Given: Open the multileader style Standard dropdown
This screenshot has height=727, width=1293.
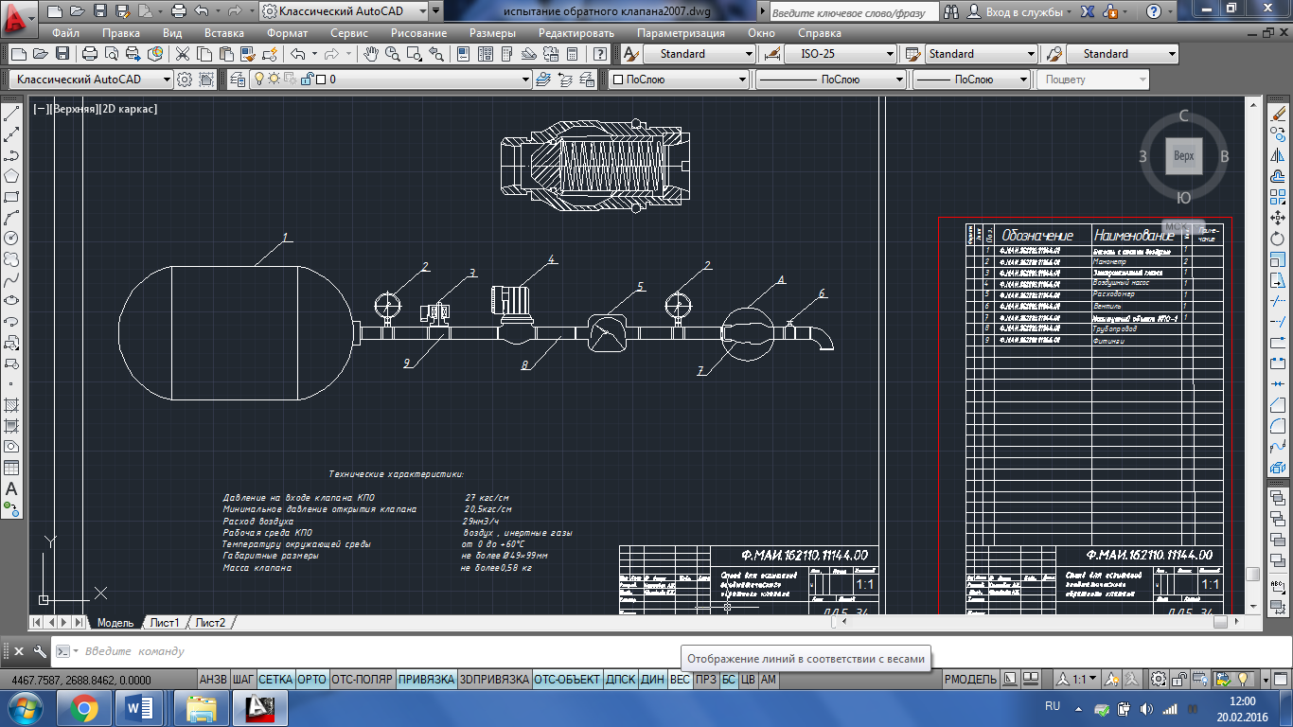Looking at the screenshot, I should [x=1122, y=54].
